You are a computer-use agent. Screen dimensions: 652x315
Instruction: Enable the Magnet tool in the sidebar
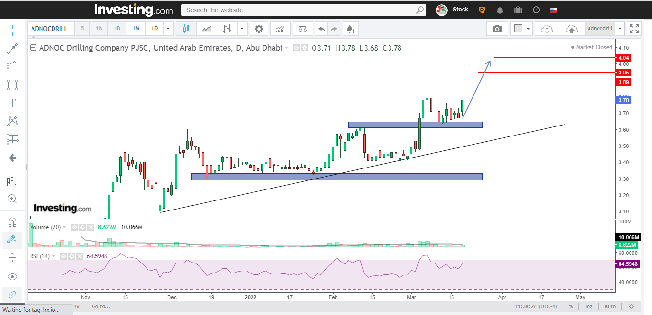point(12,222)
